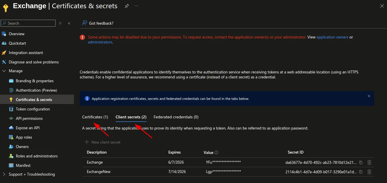The height and width of the screenshot is (183, 387).
Task: Click expiry date 6/7/2026
Action: click(x=176, y=162)
